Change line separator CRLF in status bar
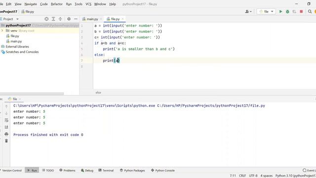Image resolution: width=316 pixels, height=178 pixels. [242, 176]
